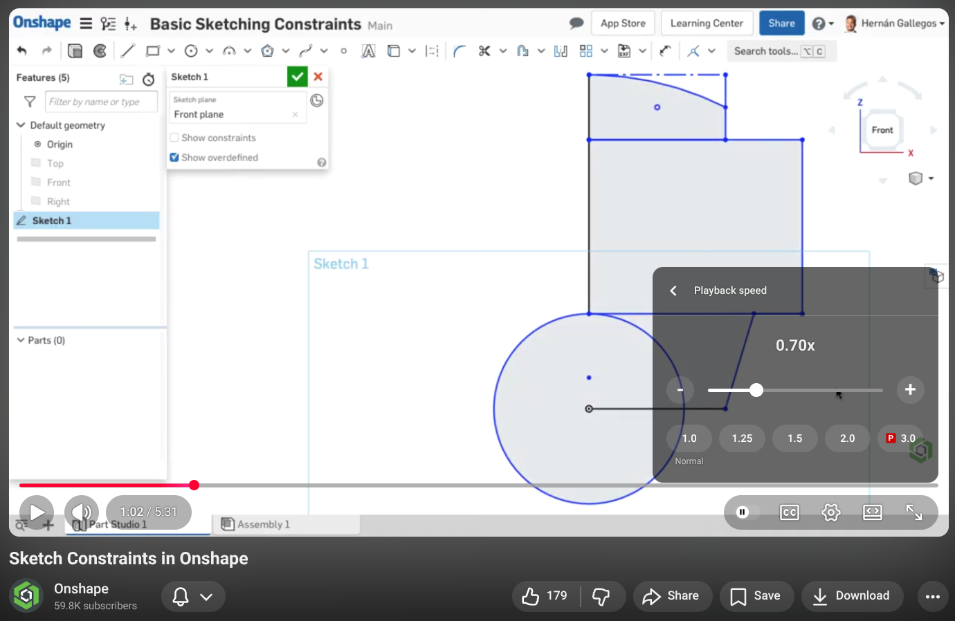Open the Circle tool dropdown arrow
The height and width of the screenshot is (621, 955).
(x=209, y=50)
